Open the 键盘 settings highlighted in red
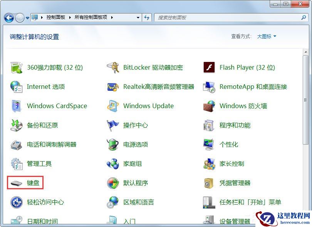The image size is (312, 227). pyautogui.click(x=33, y=183)
